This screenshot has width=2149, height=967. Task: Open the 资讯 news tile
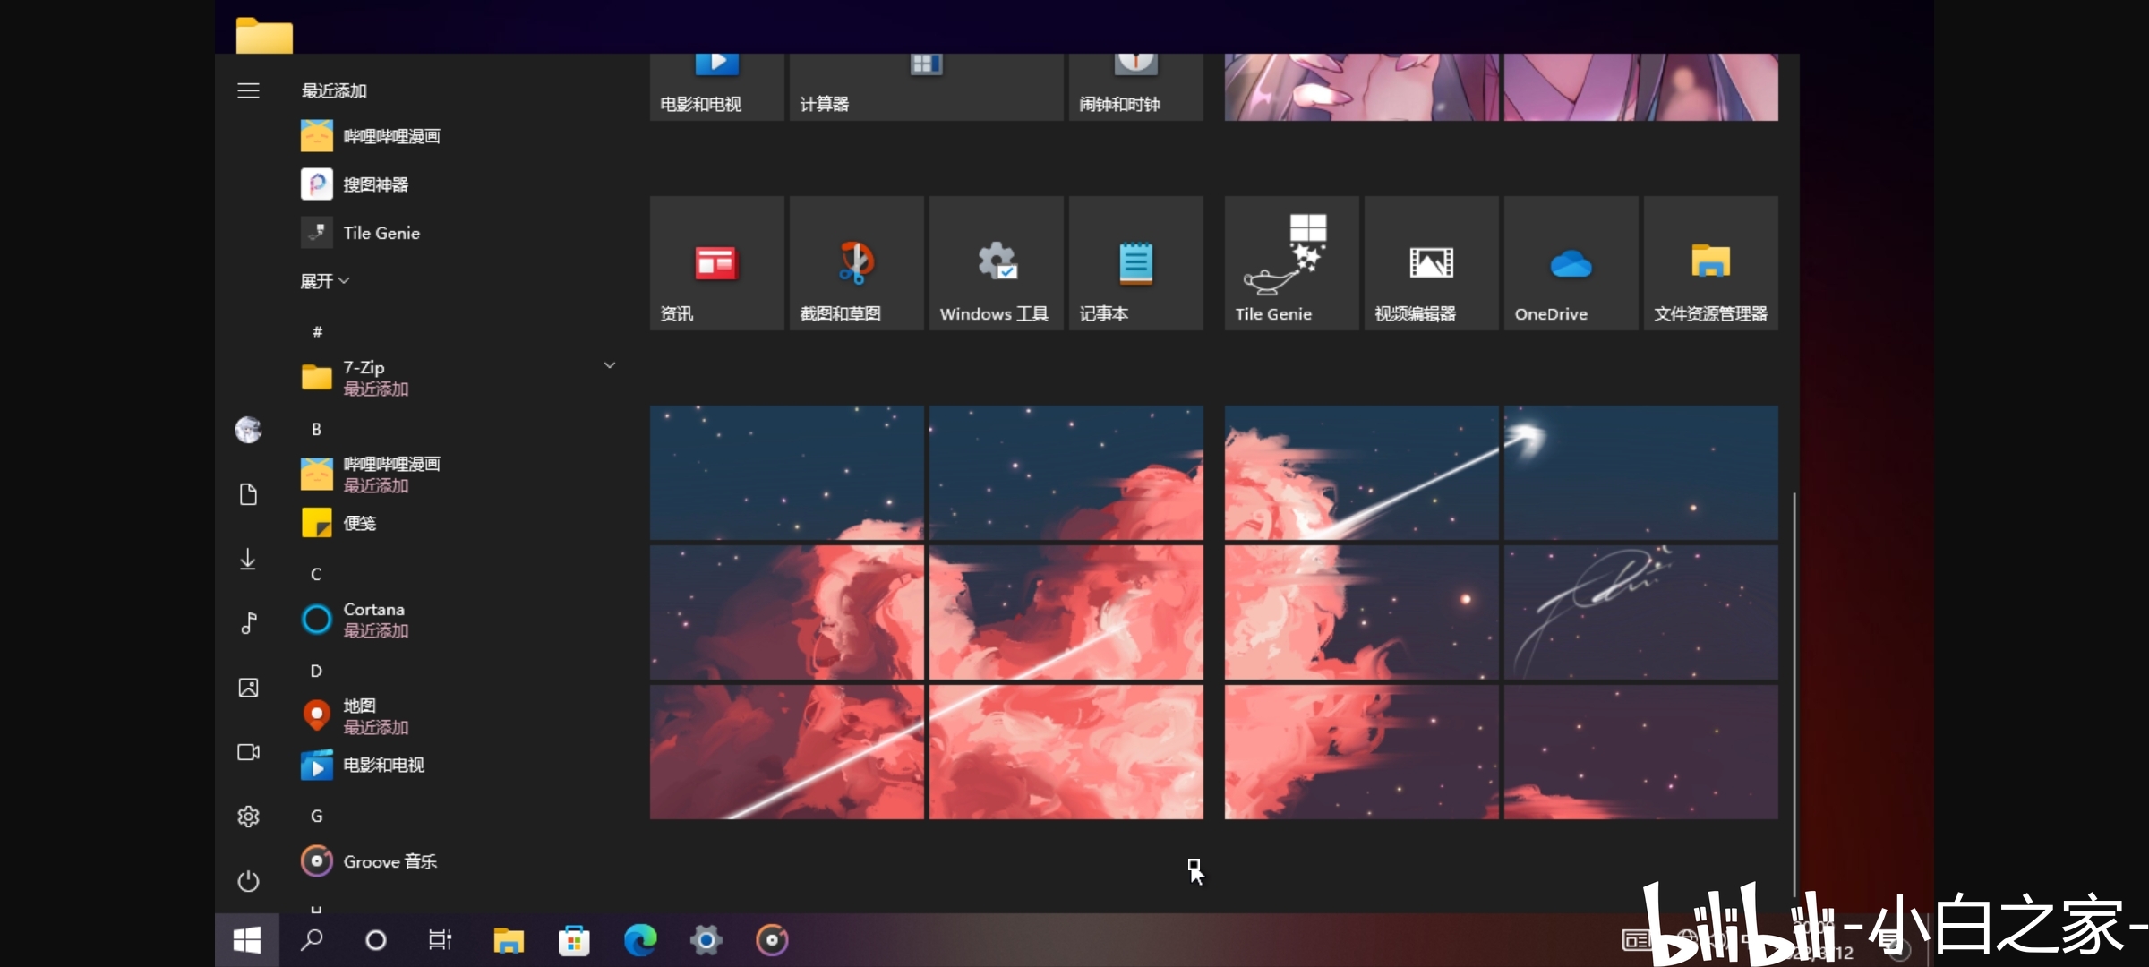(716, 262)
